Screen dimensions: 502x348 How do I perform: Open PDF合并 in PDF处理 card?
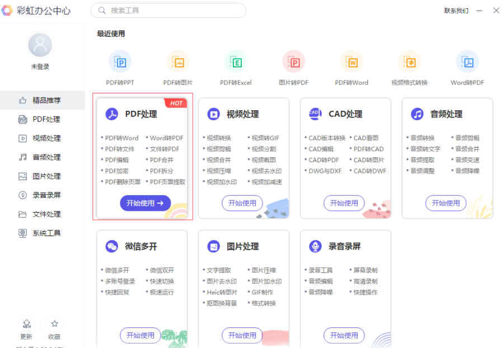pos(162,160)
